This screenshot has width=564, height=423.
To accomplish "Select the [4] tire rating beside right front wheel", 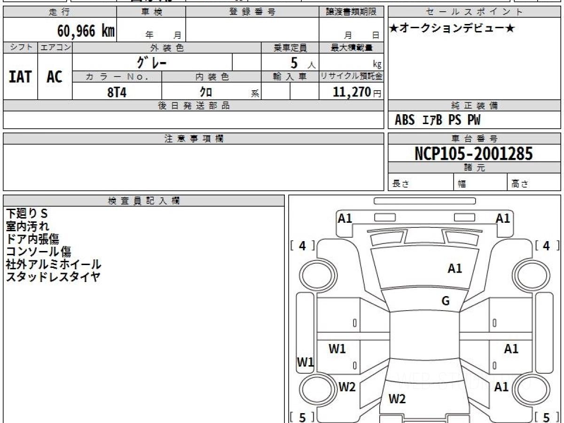I will tap(548, 245).
